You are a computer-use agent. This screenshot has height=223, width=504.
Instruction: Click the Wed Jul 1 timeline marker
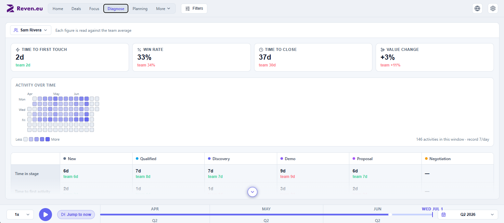tap(432, 209)
